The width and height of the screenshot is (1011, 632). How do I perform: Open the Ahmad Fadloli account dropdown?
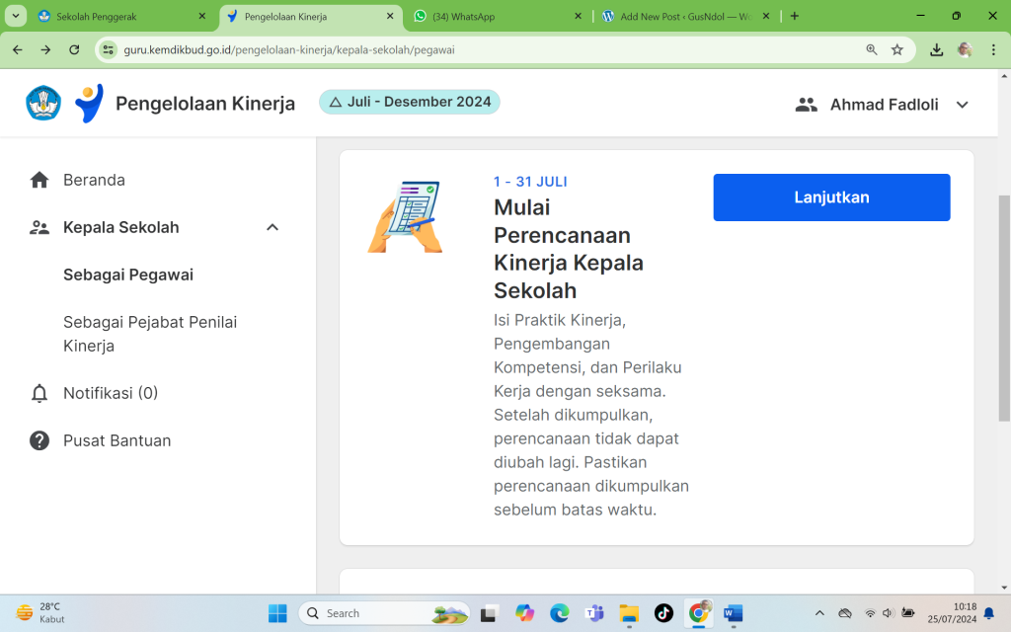point(962,105)
